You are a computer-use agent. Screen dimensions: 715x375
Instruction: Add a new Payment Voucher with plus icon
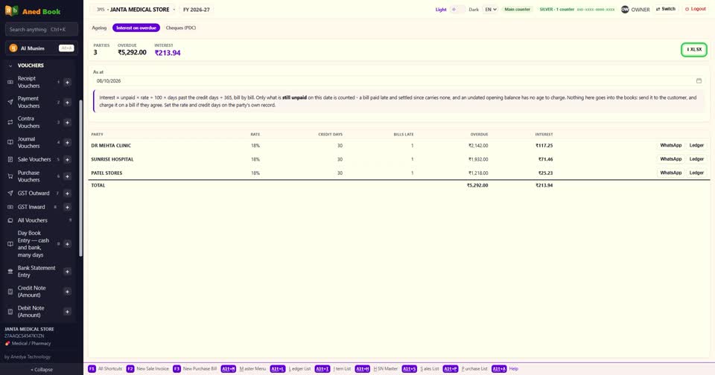click(67, 103)
